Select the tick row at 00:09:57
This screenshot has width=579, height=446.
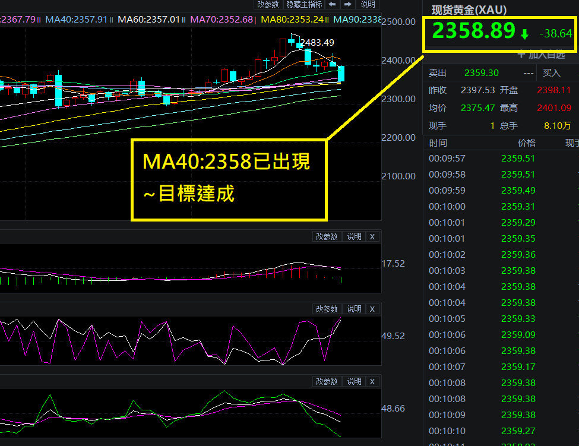point(501,159)
